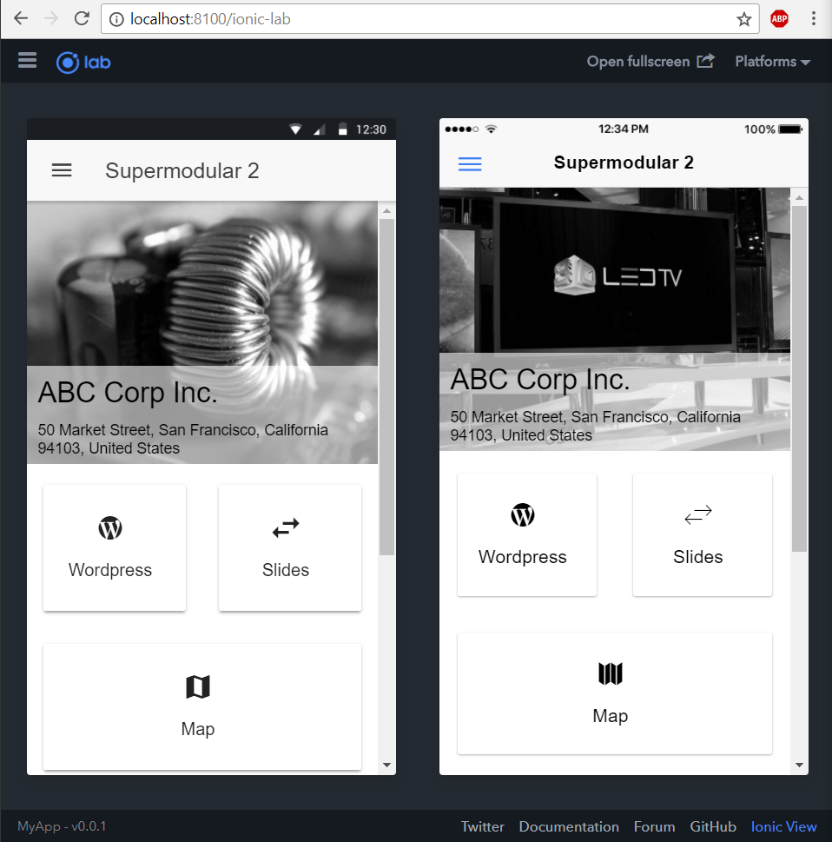
Task: Click the Supermodular 2 title in iOS preview
Action: (624, 162)
